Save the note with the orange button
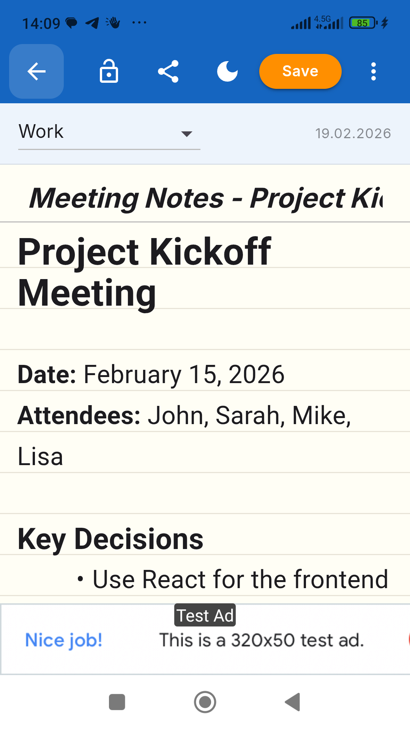This screenshot has height=729, width=410. pyautogui.click(x=300, y=71)
